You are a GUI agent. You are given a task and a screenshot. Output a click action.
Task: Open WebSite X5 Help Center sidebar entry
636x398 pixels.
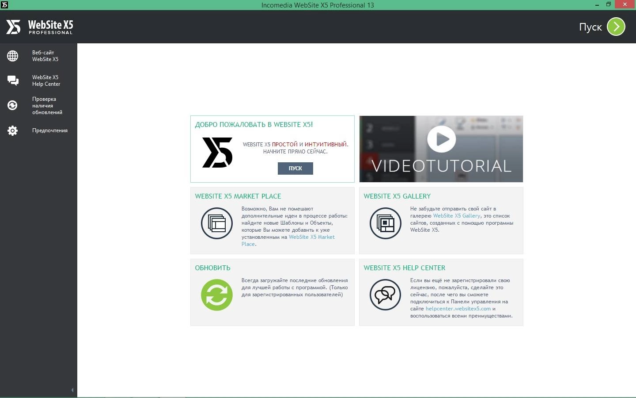(x=38, y=80)
